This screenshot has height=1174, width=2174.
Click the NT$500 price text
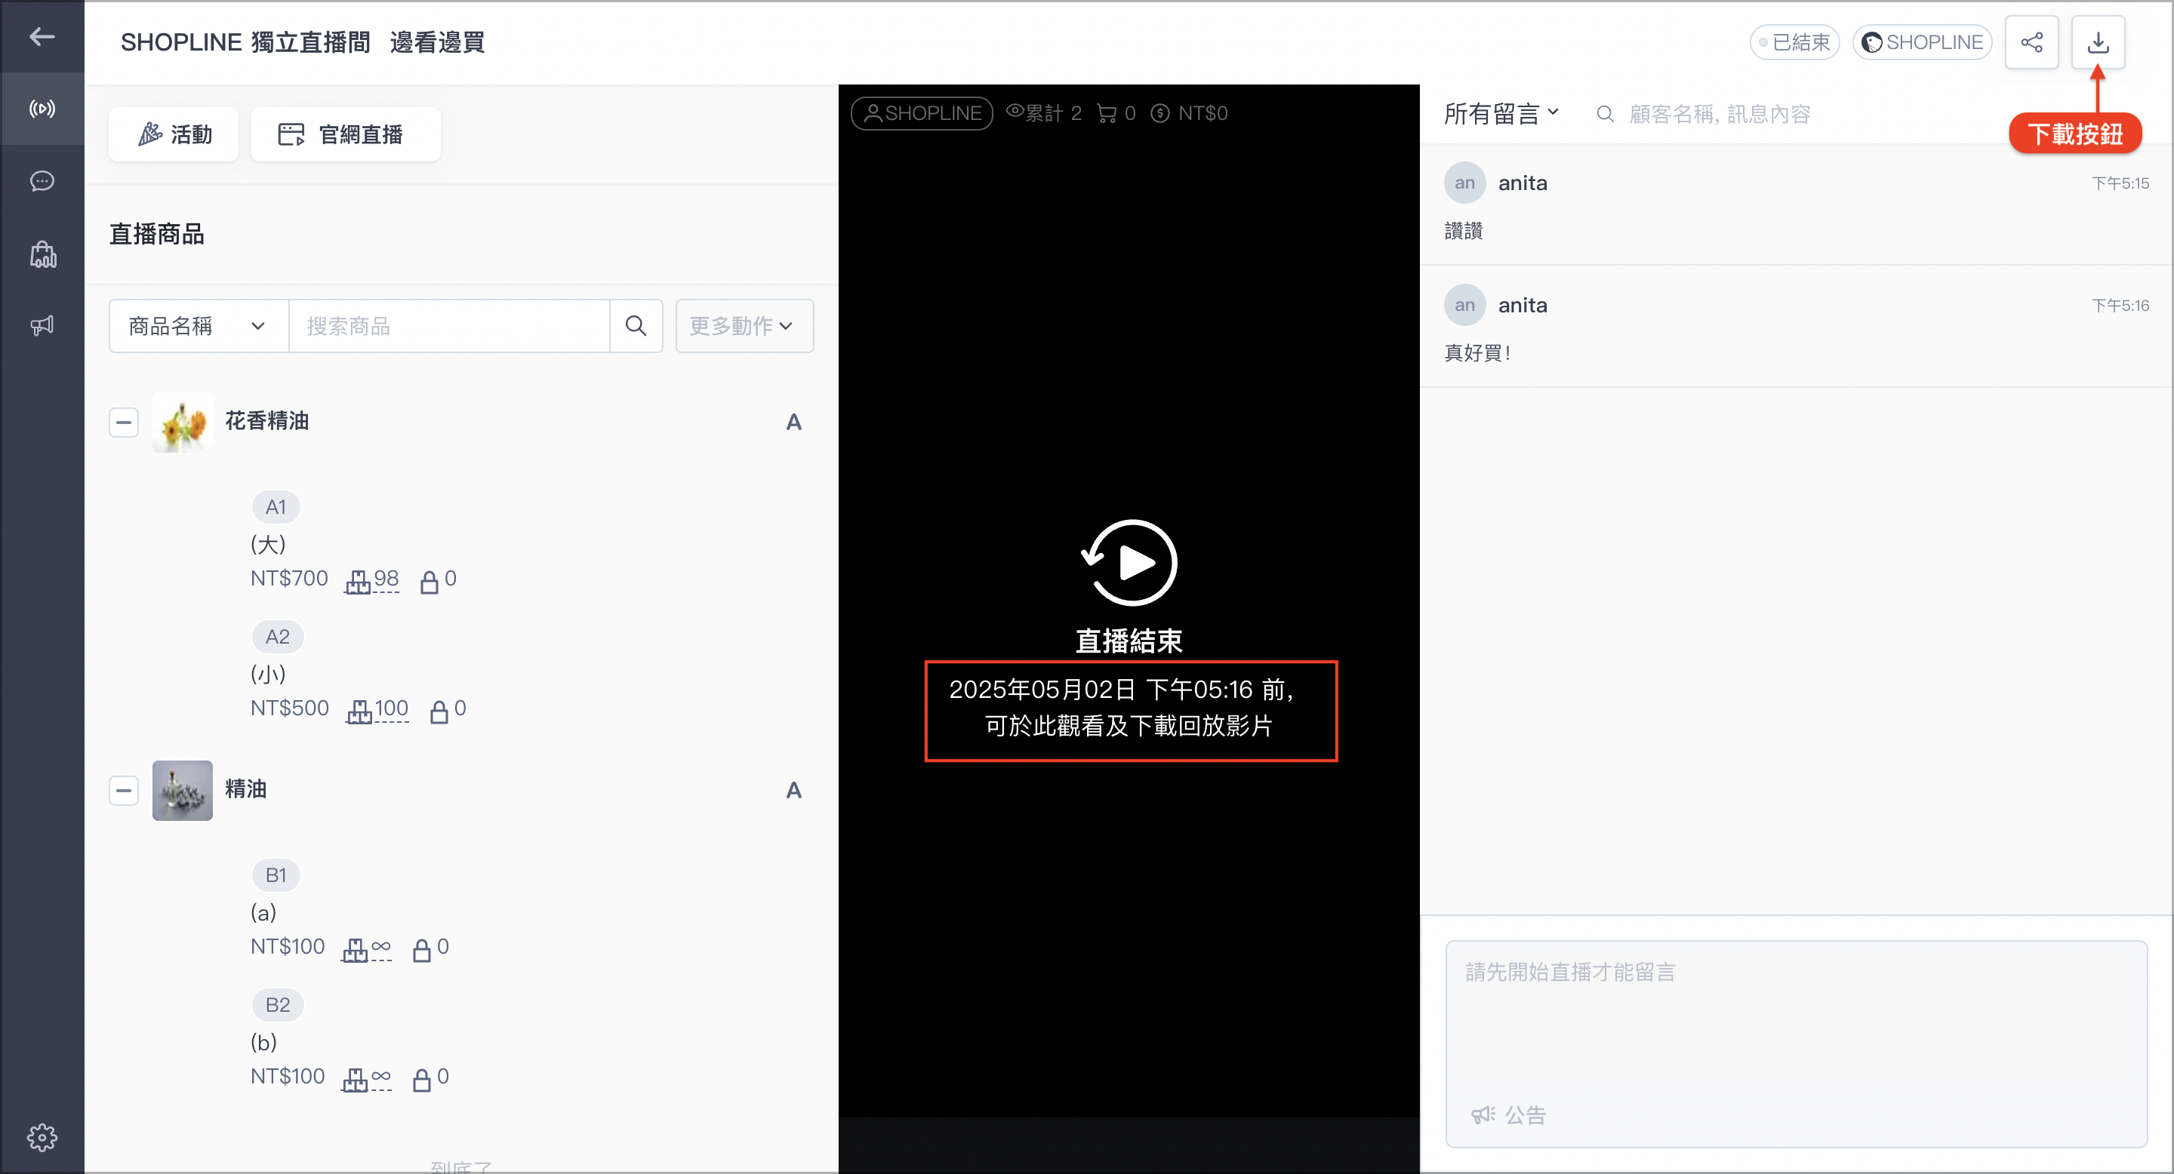(289, 708)
